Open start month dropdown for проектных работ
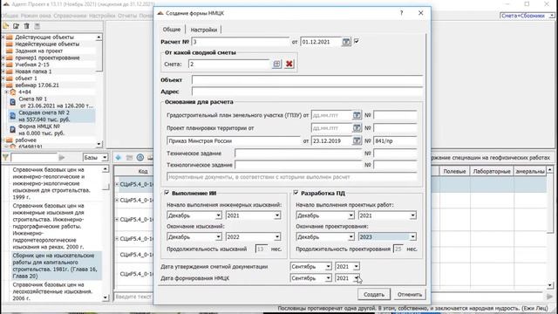 point(350,215)
